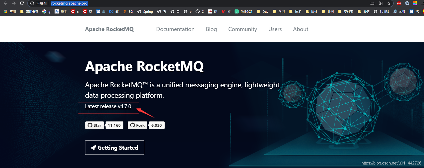Click the GitHub Fork button

pos(138,125)
